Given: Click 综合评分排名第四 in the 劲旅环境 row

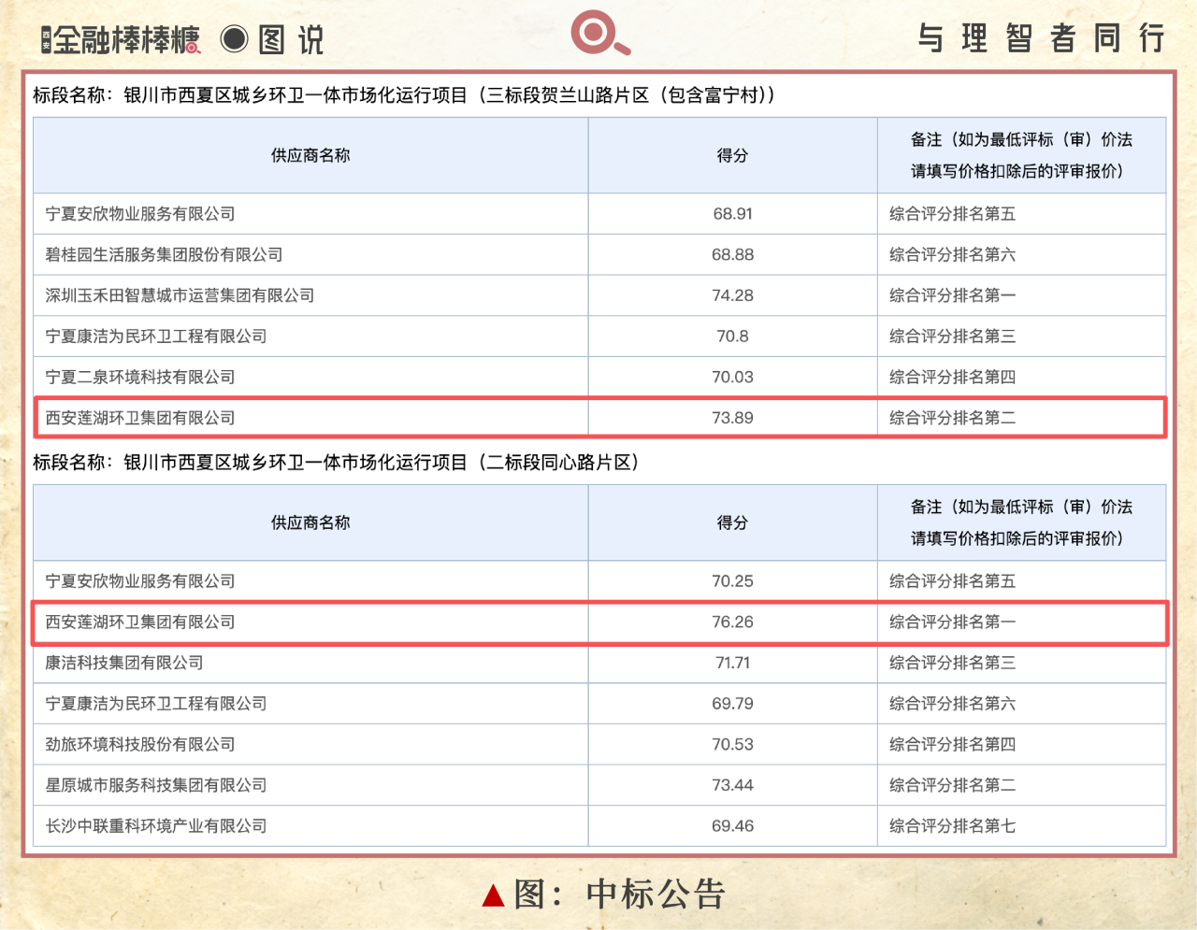Looking at the screenshot, I should coord(952,744).
